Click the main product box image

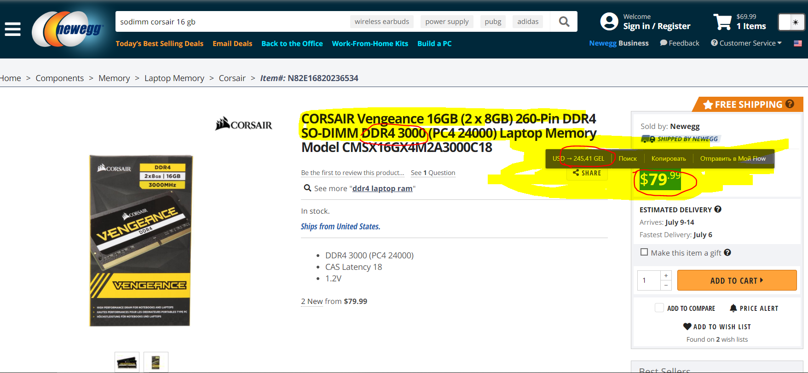coord(140,240)
